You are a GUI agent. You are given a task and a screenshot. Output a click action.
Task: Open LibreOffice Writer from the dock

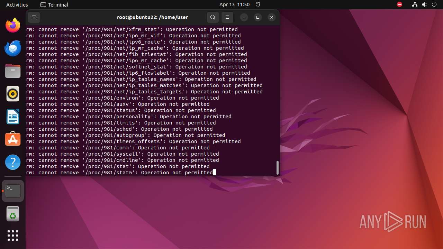coord(13,117)
